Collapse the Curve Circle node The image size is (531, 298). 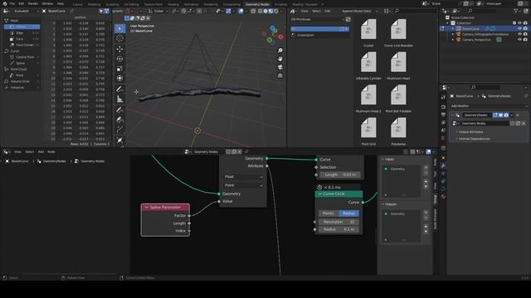point(319,194)
